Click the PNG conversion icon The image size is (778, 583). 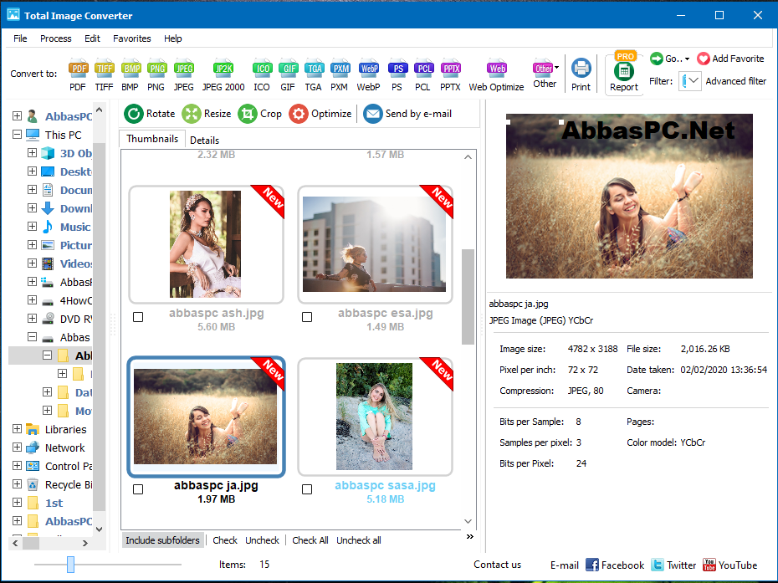pos(156,69)
